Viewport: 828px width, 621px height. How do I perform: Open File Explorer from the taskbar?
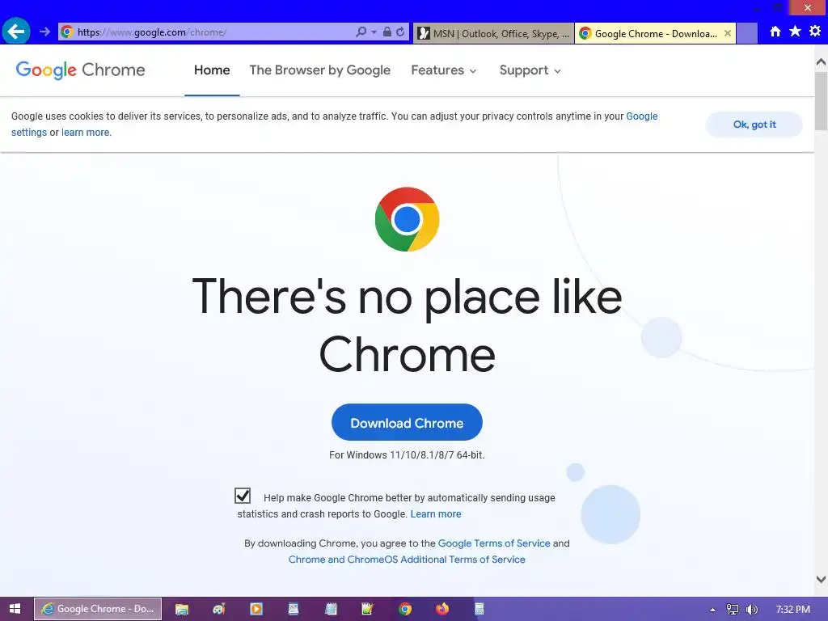click(182, 609)
